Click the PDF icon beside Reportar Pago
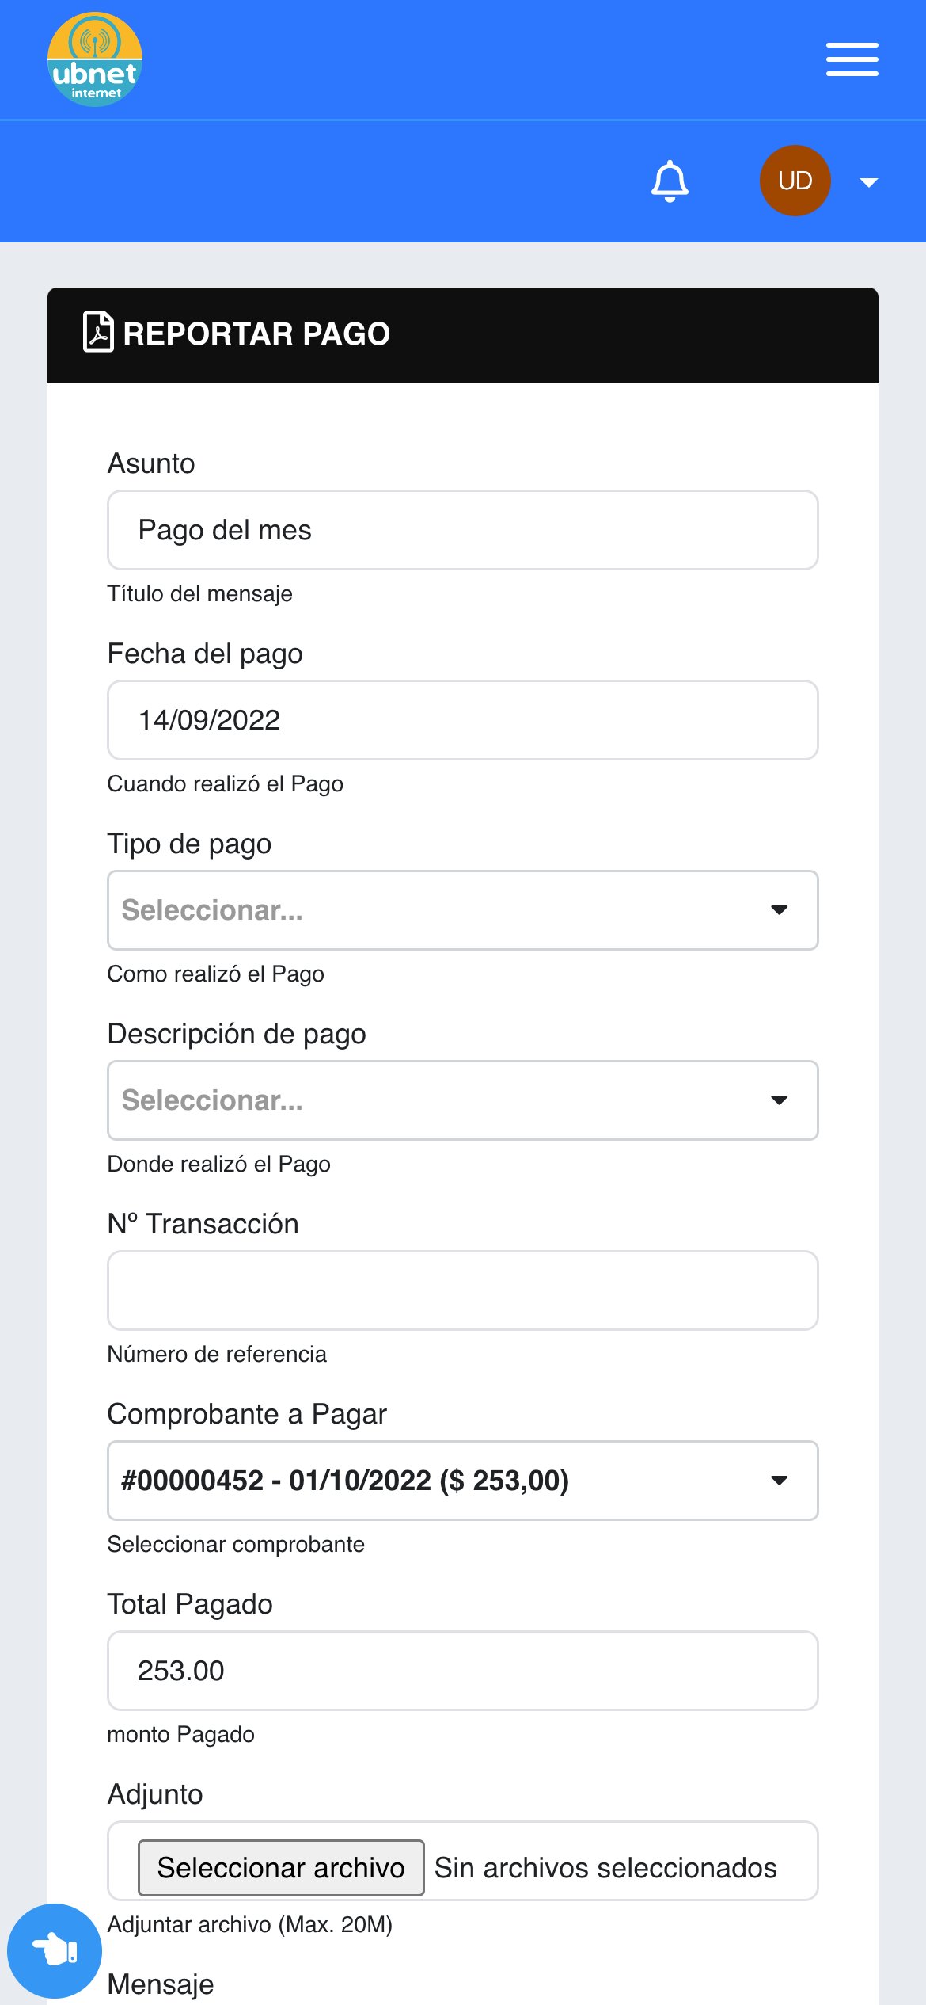 pos(98,332)
